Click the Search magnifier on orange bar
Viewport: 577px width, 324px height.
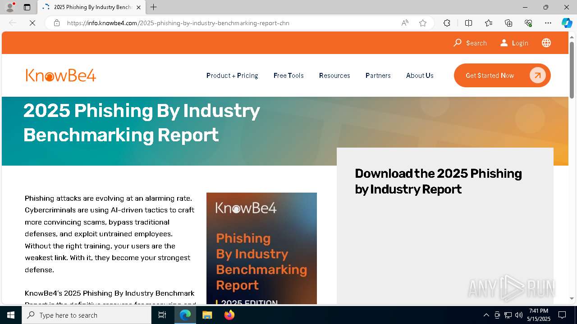pyautogui.click(x=458, y=43)
